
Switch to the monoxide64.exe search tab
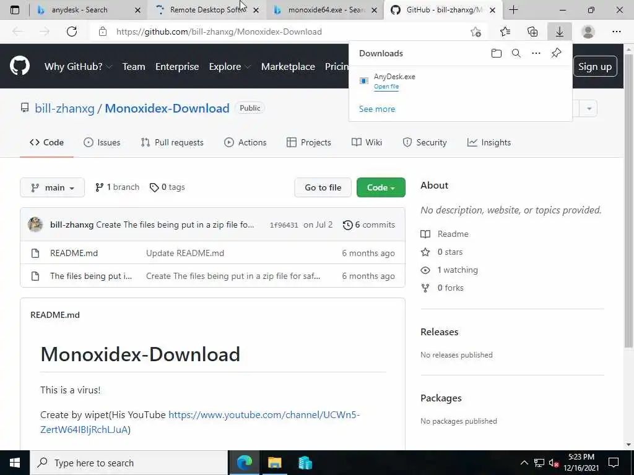pyautogui.click(x=325, y=10)
